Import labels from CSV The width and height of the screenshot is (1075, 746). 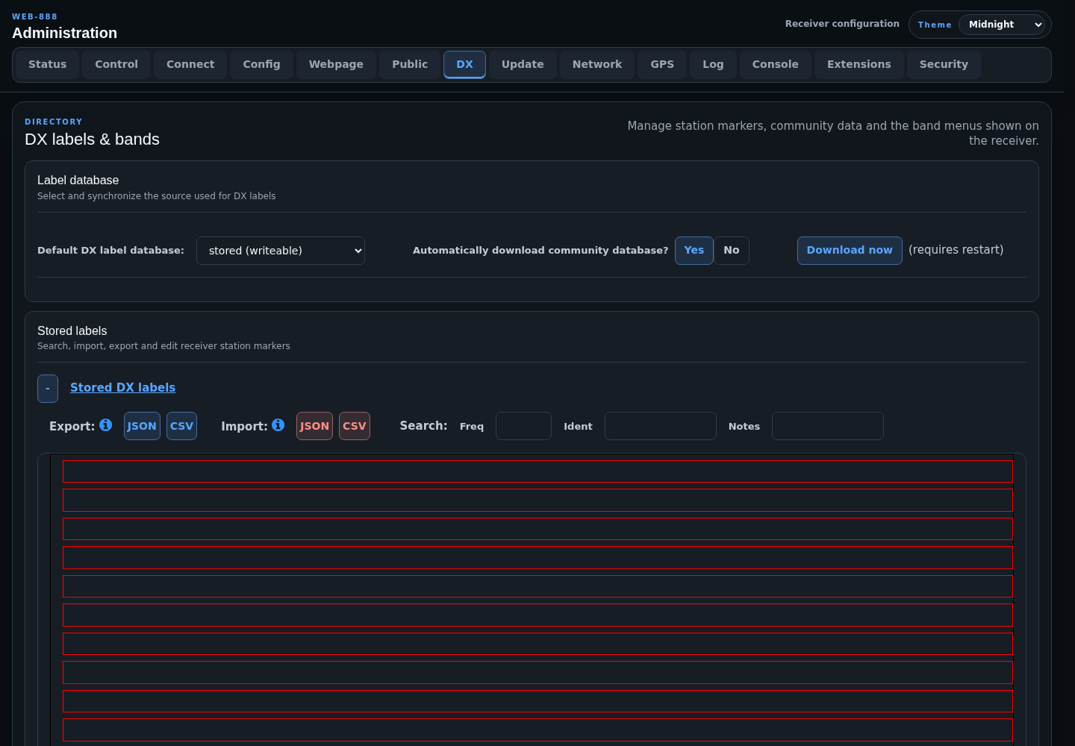(355, 426)
